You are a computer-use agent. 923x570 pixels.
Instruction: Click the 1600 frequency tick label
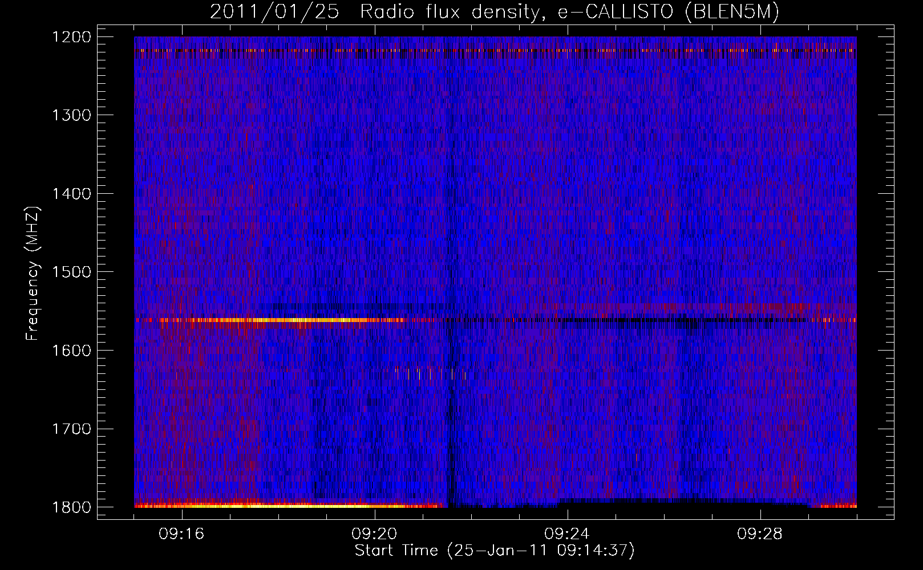pyautogui.click(x=71, y=351)
